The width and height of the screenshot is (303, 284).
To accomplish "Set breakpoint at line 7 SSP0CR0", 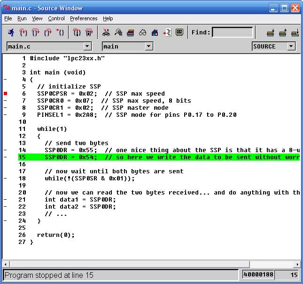I will (5, 100).
